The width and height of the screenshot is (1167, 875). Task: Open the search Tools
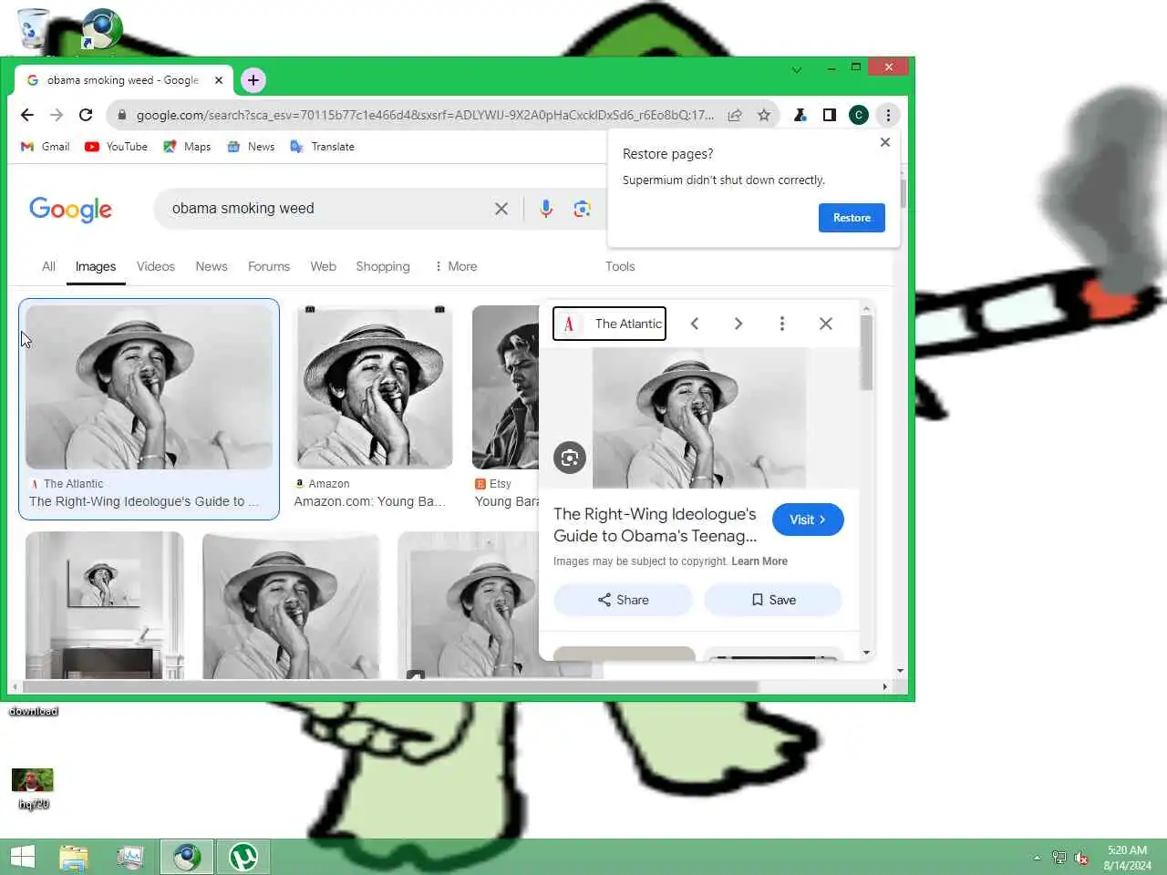click(620, 266)
